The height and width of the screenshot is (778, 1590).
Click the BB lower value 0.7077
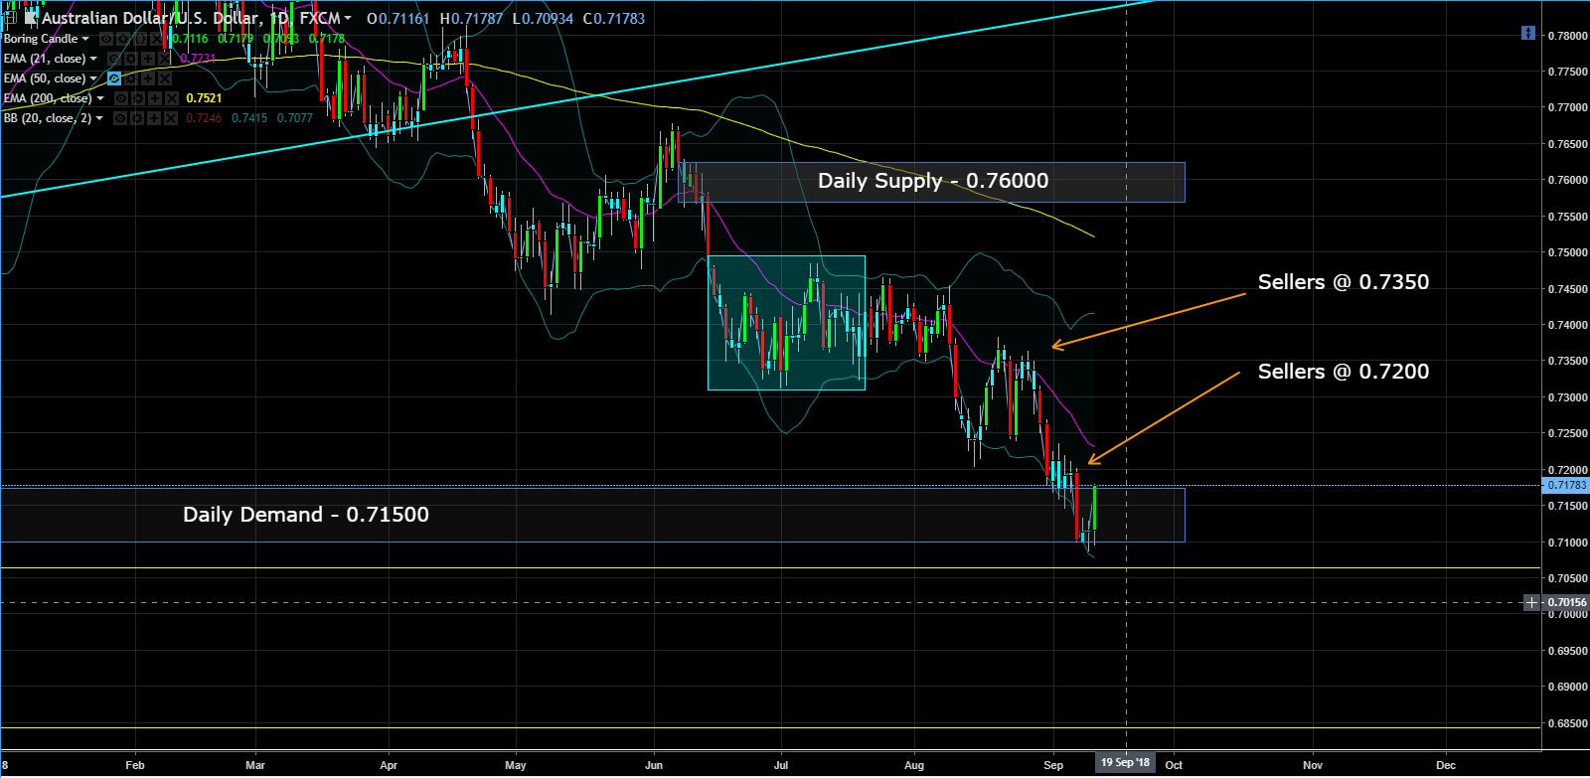point(295,118)
